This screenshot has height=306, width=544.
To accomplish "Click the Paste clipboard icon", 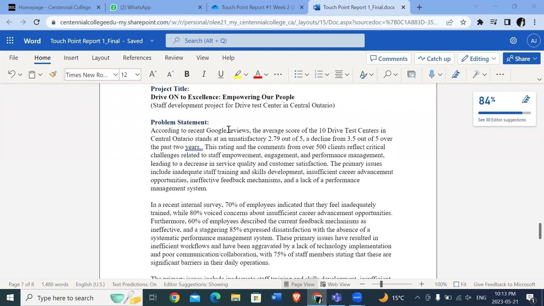I will pyautogui.click(x=32, y=74).
